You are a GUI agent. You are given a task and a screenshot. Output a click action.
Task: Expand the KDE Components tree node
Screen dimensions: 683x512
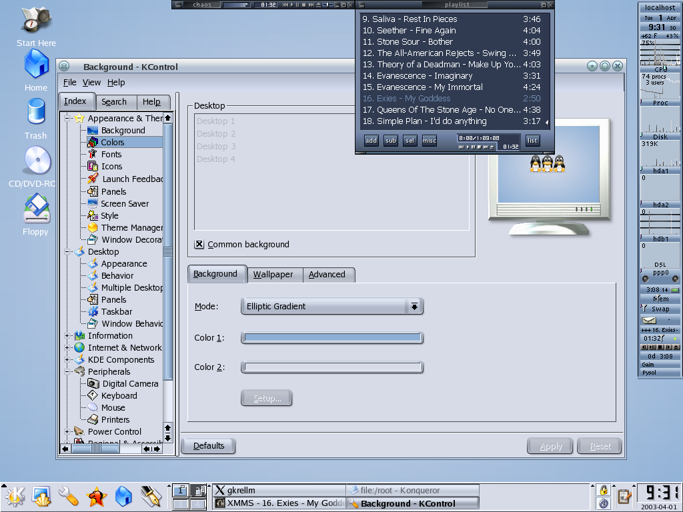67,359
